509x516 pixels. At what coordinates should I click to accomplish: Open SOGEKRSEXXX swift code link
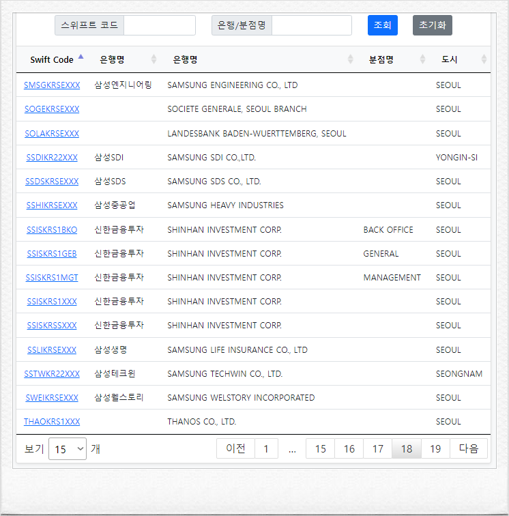click(52, 109)
